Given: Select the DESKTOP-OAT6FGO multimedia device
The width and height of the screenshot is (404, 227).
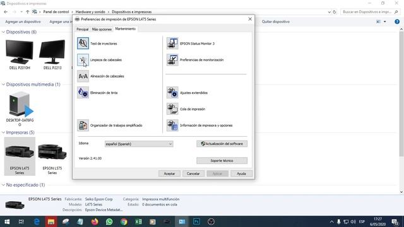Looking at the screenshot, I should point(20,109).
